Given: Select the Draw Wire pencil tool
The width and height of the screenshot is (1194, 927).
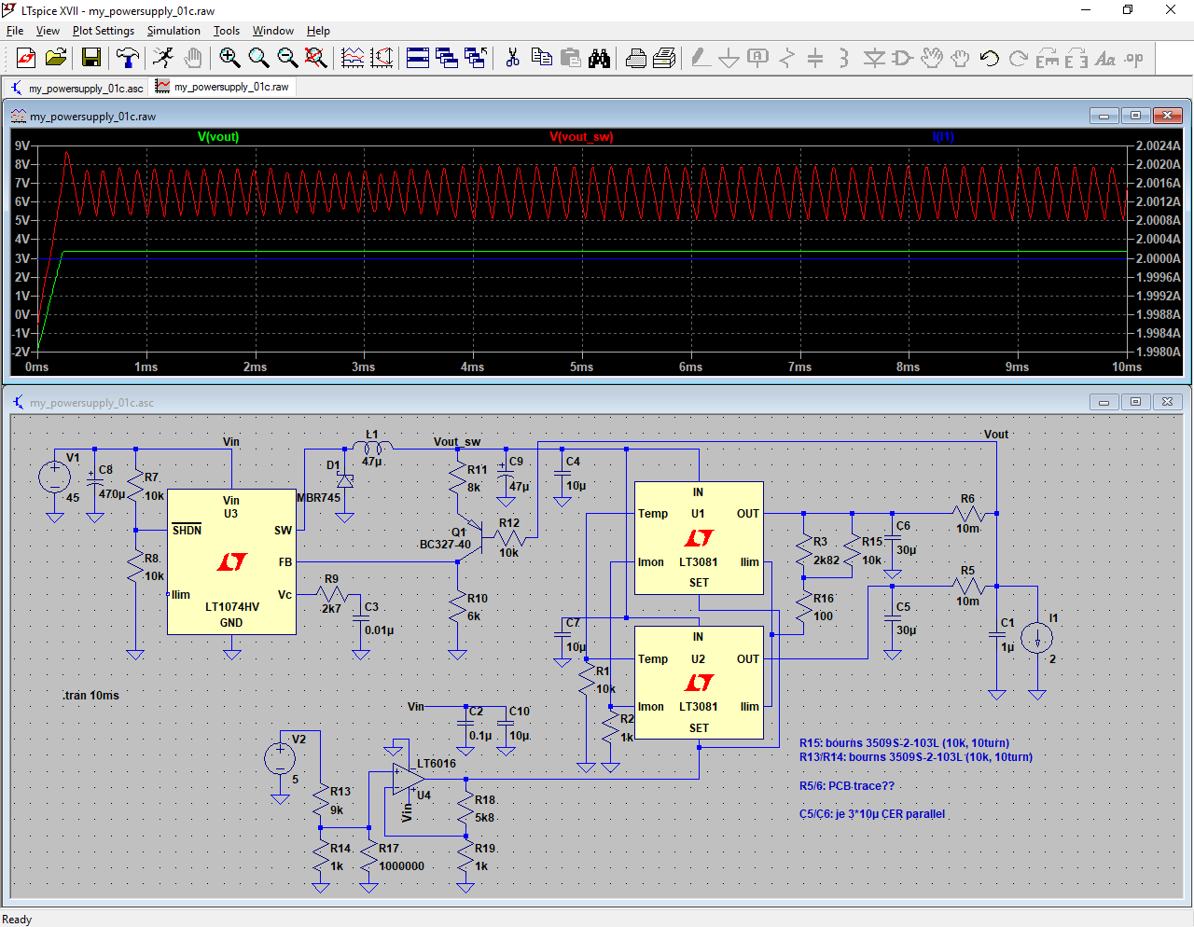Looking at the screenshot, I should point(701,58).
